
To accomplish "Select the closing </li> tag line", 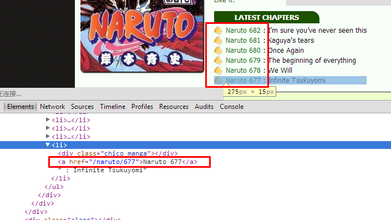I will [60, 178].
